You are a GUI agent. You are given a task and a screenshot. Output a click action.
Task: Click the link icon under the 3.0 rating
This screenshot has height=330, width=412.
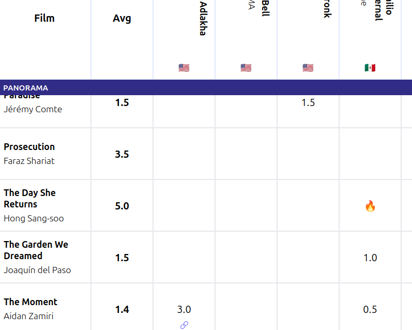(184, 325)
